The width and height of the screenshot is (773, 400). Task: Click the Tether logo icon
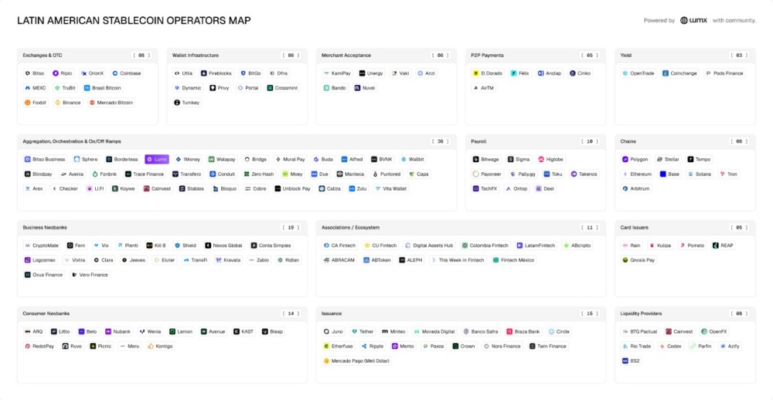click(x=354, y=332)
